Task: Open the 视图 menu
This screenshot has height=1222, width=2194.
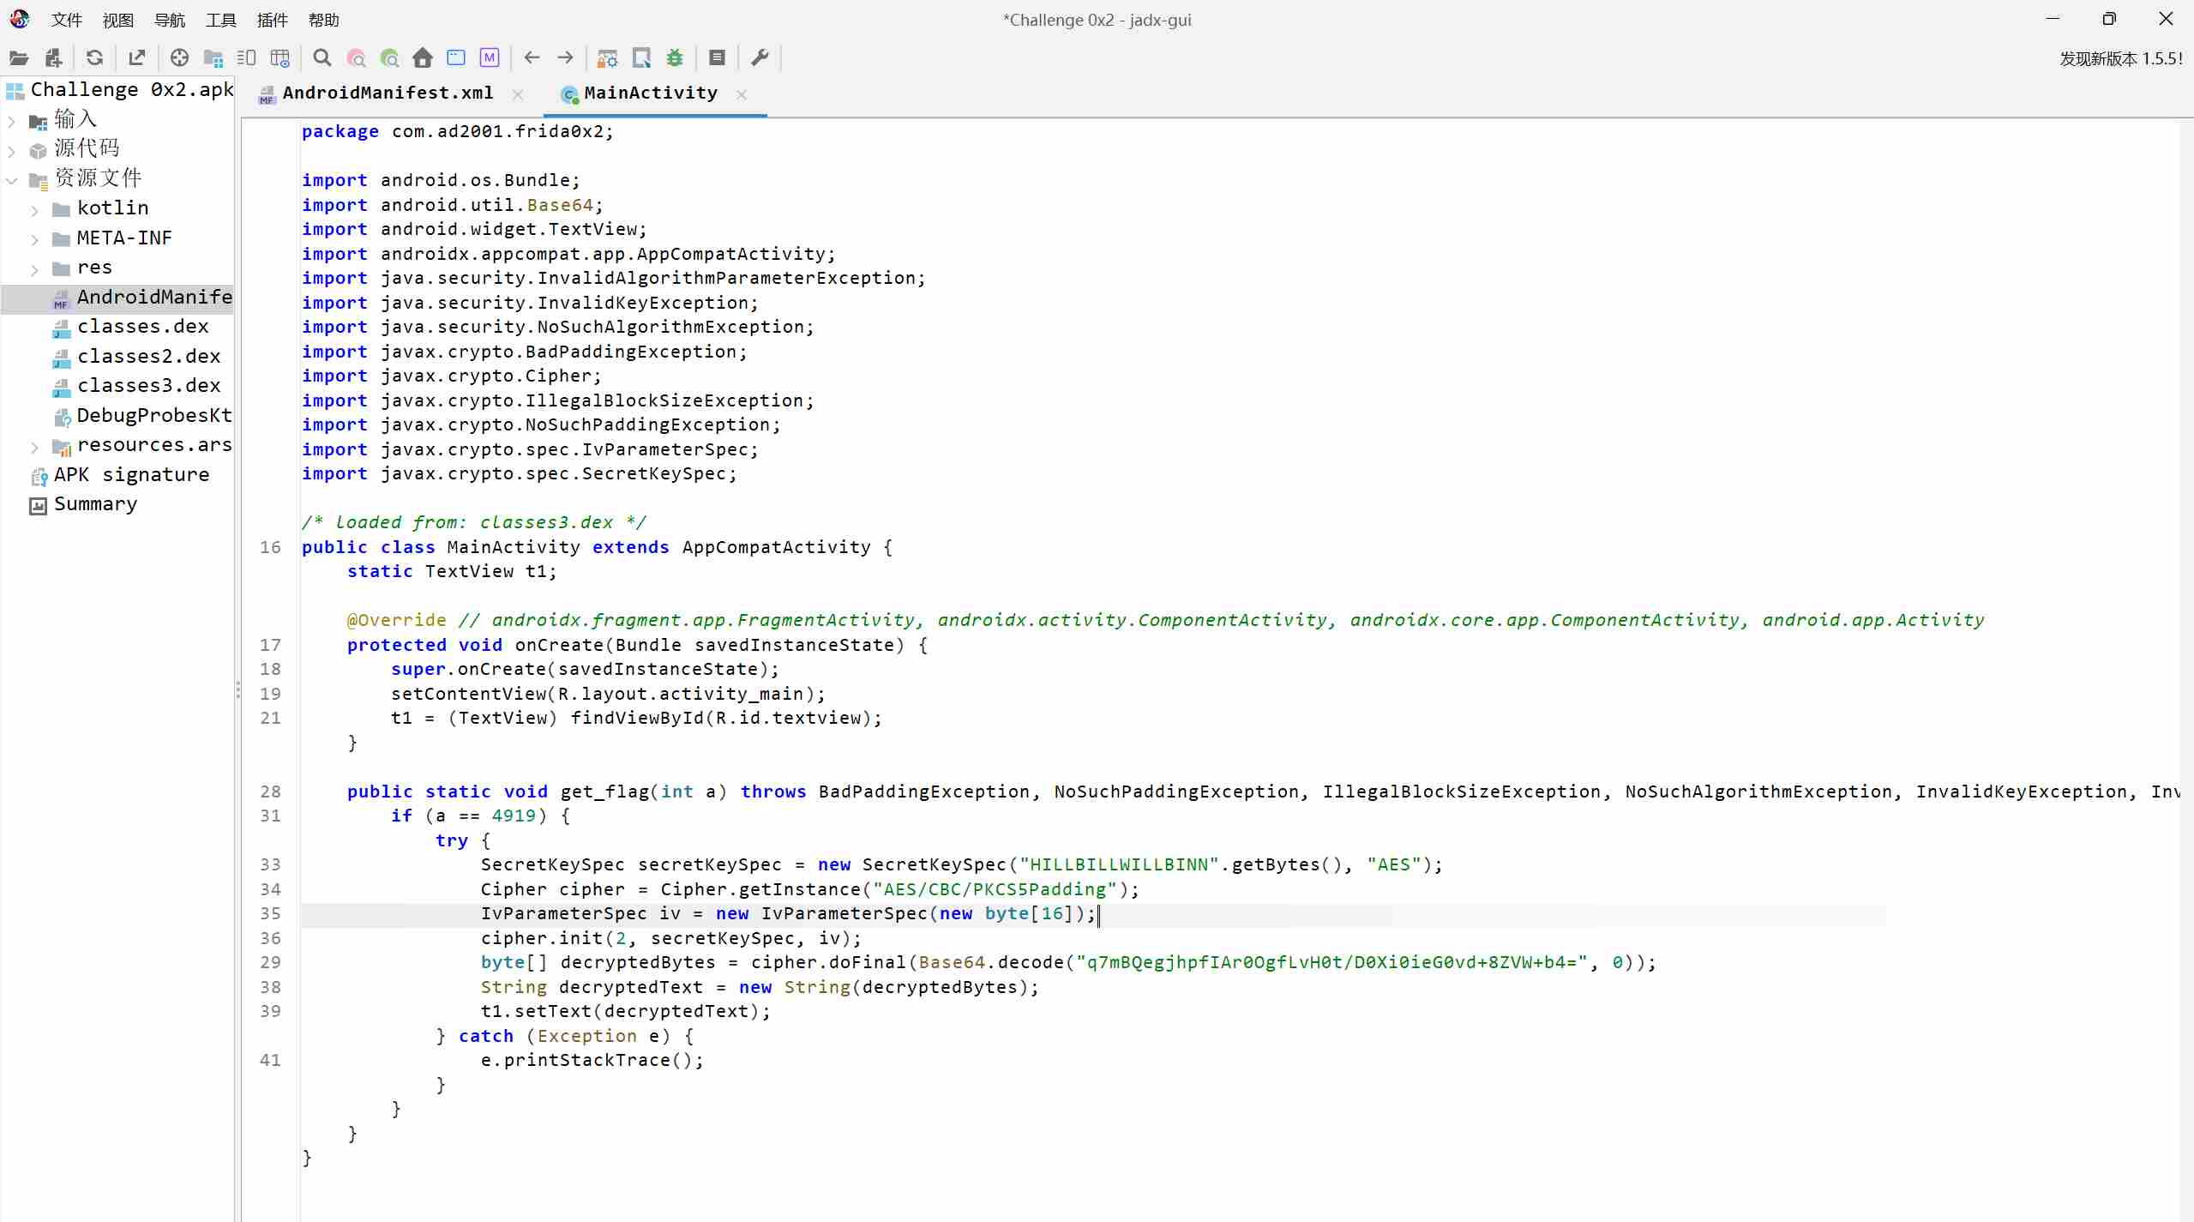Action: pyautogui.click(x=118, y=20)
